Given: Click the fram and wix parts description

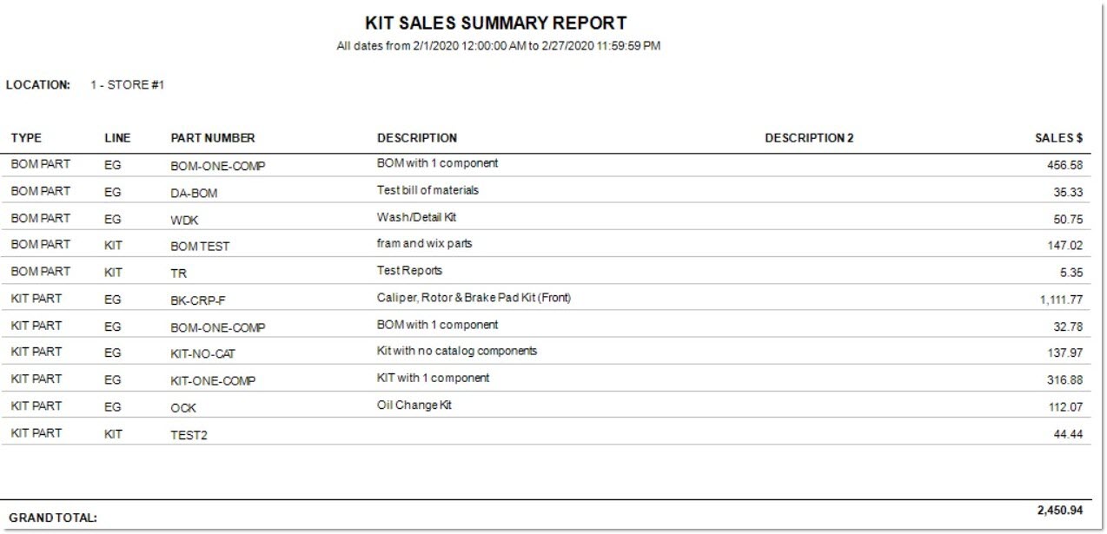Looking at the screenshot, I should [424, 244].
